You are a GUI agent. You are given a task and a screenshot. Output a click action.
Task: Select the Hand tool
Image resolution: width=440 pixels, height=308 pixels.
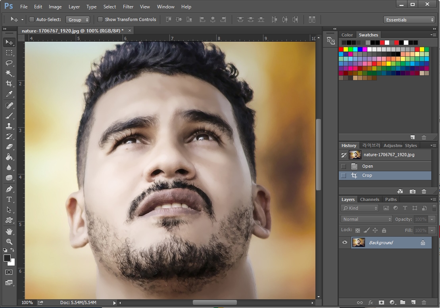click(x=9, y=231)
